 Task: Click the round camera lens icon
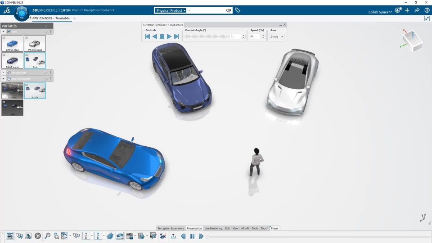[38, 236]
